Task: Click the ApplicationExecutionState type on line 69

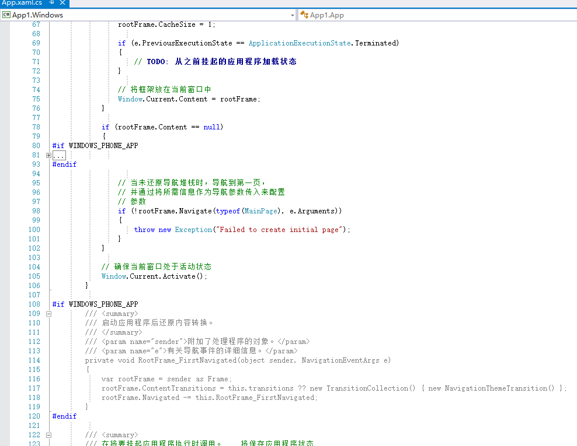Action: tap(300, 43)
